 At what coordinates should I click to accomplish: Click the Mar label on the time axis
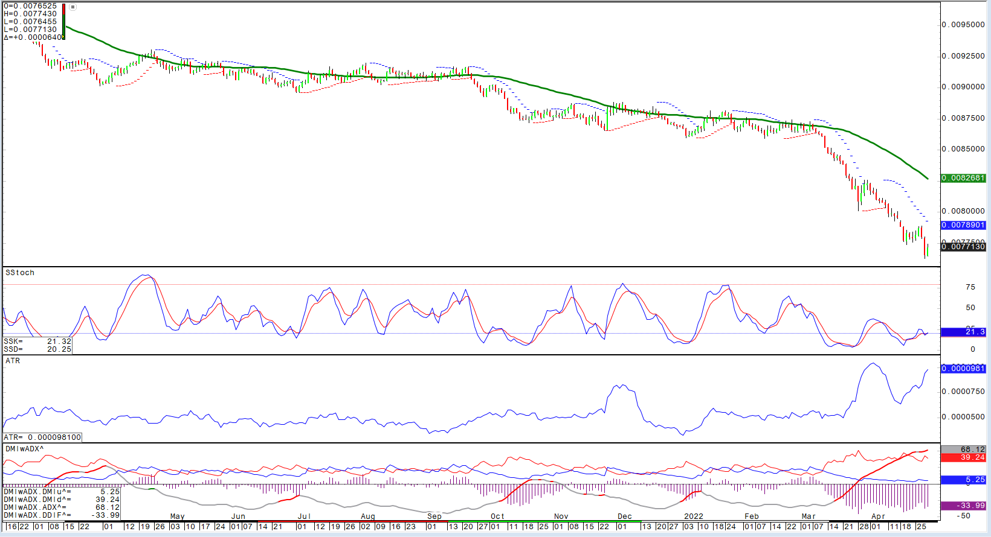tap(809, 516)
